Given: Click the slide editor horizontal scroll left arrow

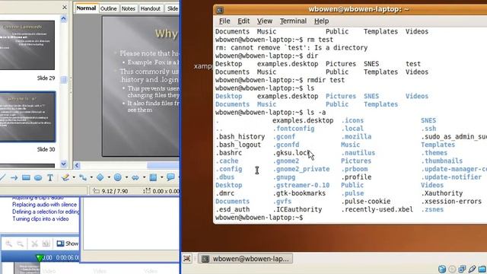Looking at the screenshot, I should [x=77, y=165].
